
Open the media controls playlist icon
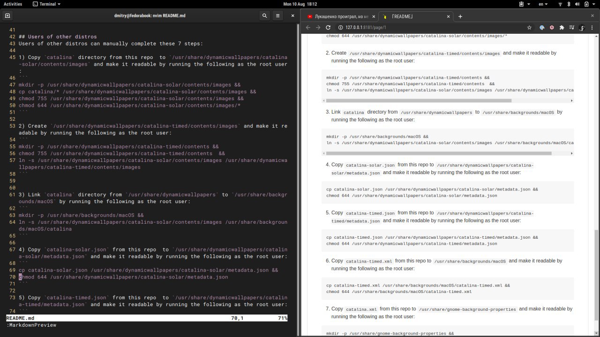571,27
